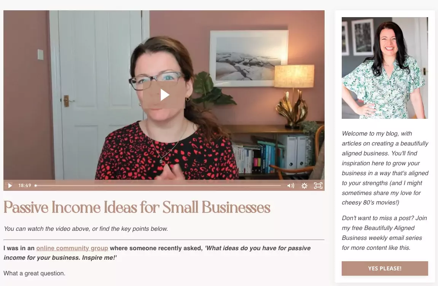The image size is (438, 286).
Task: Click the author's portrait photo in the sidebar
Action: tap(385, 68)
